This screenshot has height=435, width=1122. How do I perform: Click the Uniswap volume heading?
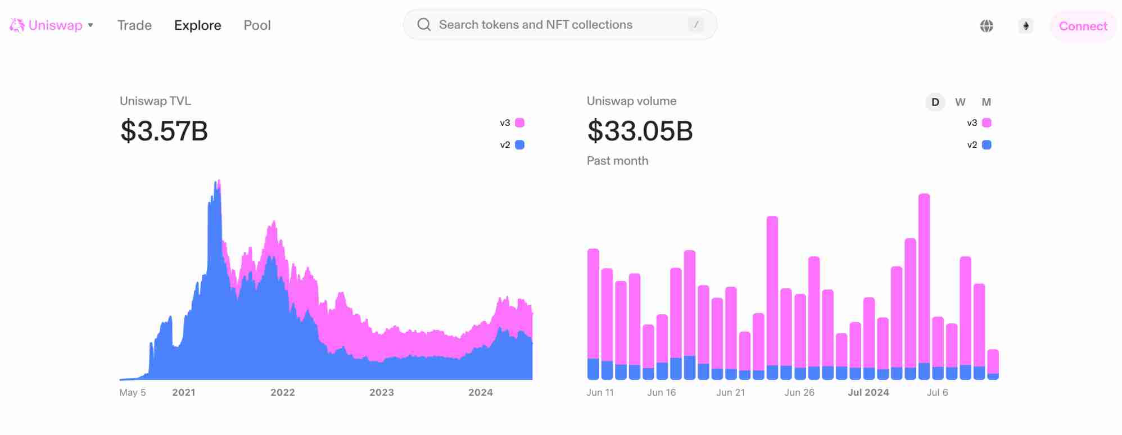[631, 101]
